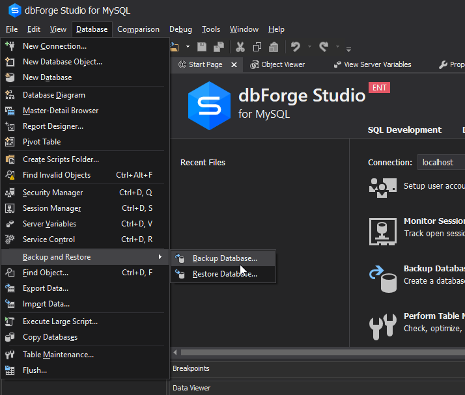
Task: Click the Backup Database start page icon
Action: 382,279
